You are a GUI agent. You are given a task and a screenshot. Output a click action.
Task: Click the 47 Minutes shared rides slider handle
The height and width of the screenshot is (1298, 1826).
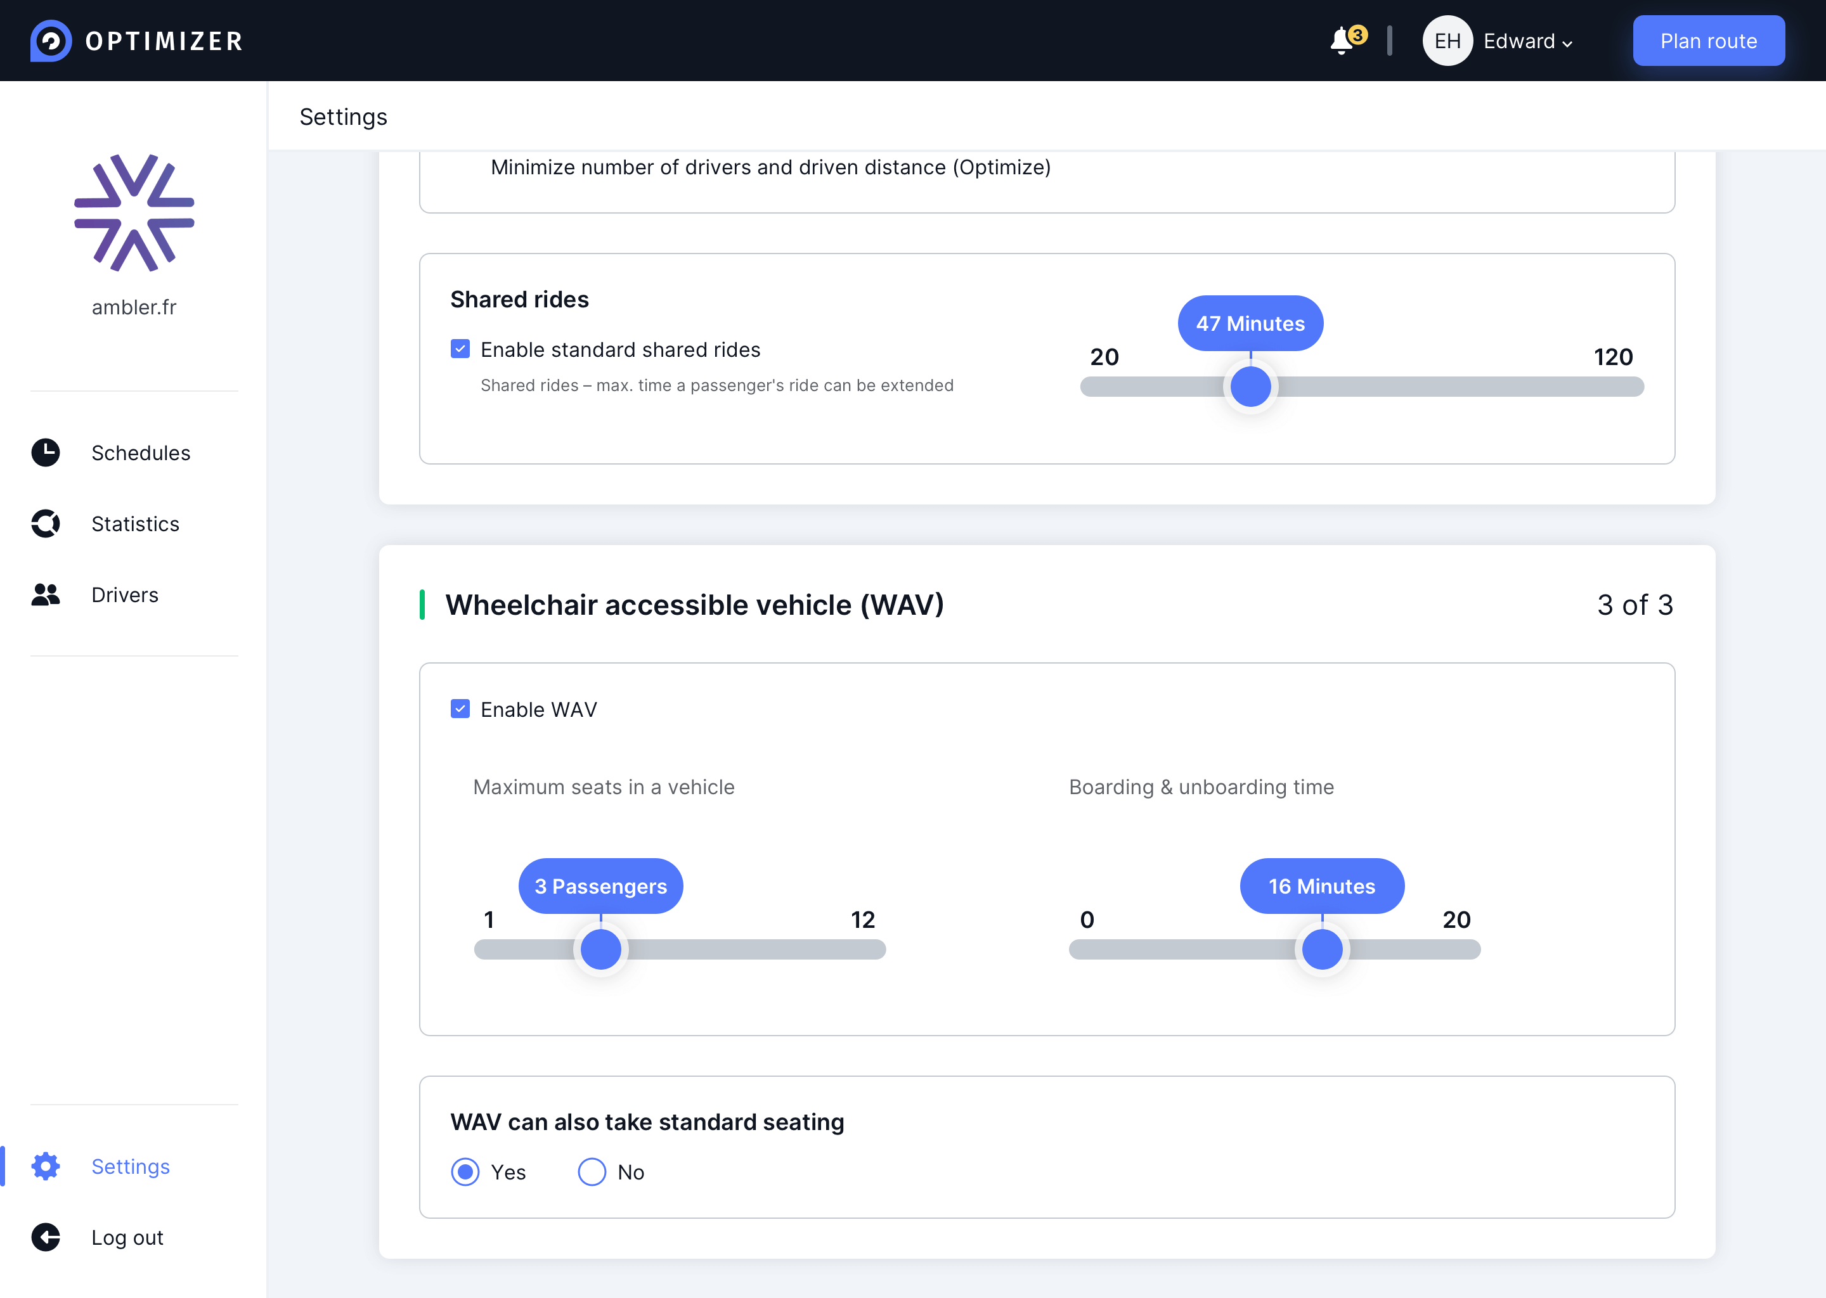click(x=1250, y=387)
